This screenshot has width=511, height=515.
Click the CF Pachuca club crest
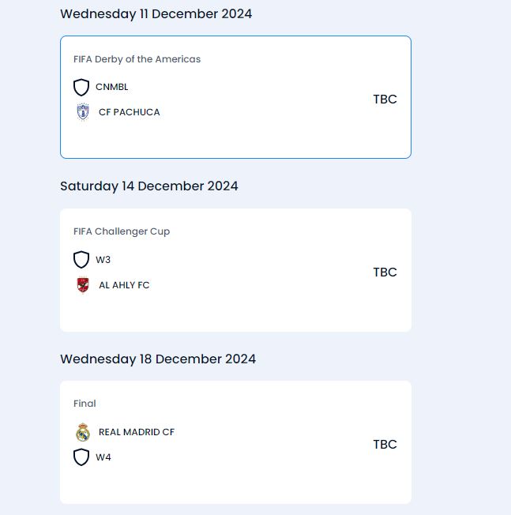[x=83, y=112]
